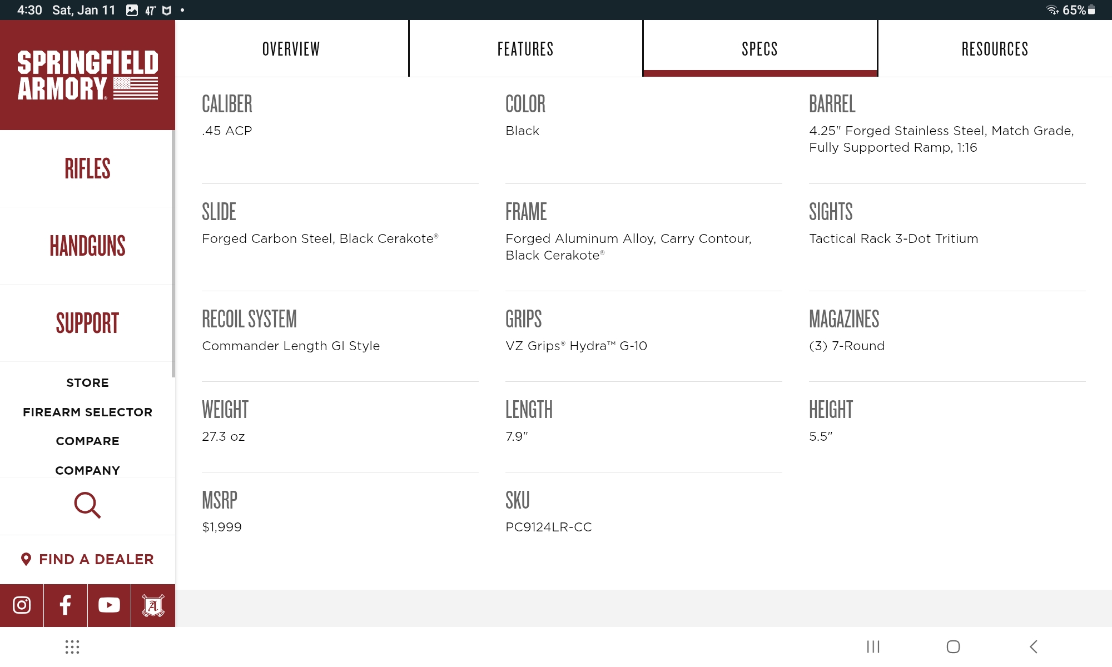Viewport: 1112px width, 667px height.
Task: Tap the search magnifier icon
Action: (87, 505)
